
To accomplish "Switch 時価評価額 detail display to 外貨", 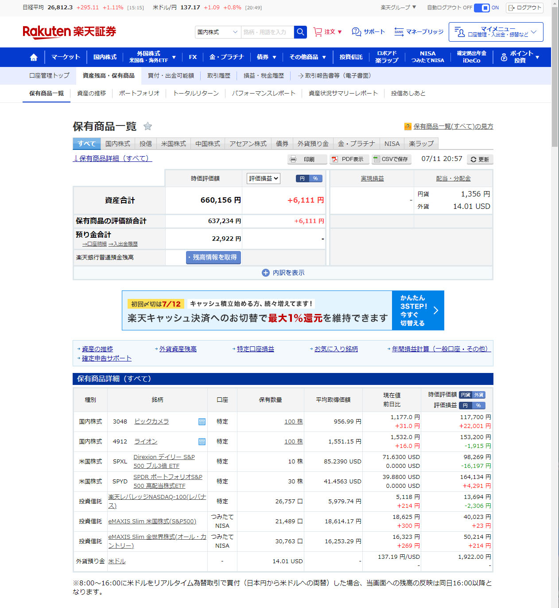I will point(478,395).
